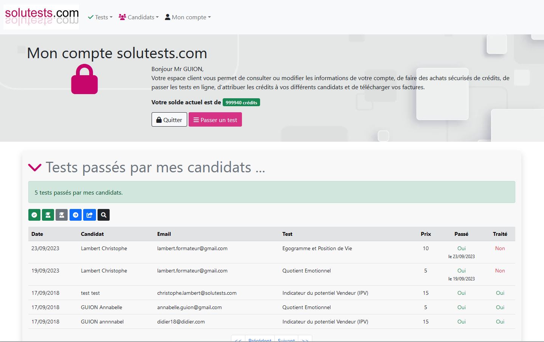Click the 'Mon compte solutests.com' heading

coord(117,53)
